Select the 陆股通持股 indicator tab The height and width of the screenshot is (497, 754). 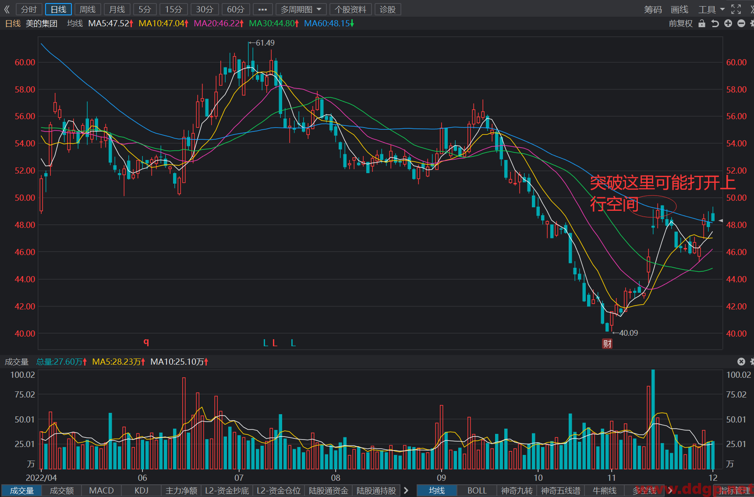pos(376,490)
